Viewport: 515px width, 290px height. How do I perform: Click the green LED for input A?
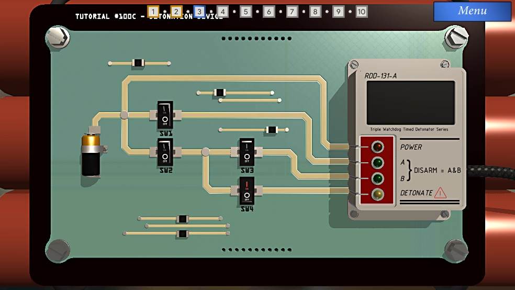377,163
